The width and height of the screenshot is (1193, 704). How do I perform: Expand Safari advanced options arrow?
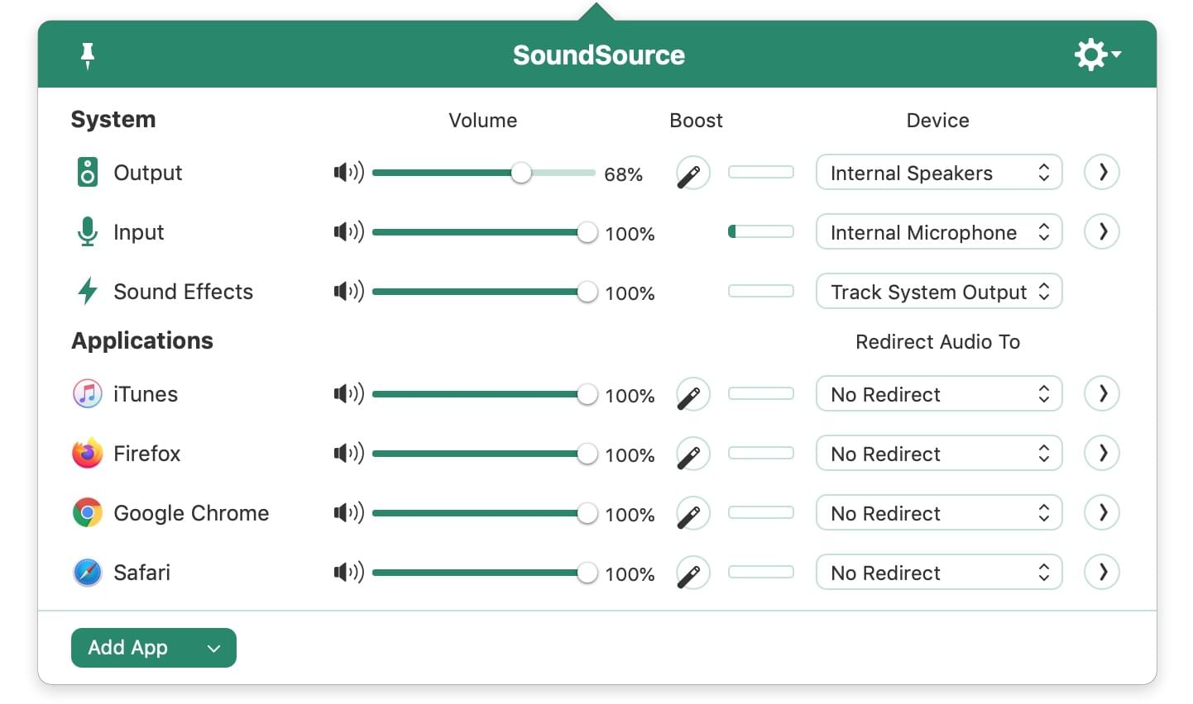click(1102, 572)
